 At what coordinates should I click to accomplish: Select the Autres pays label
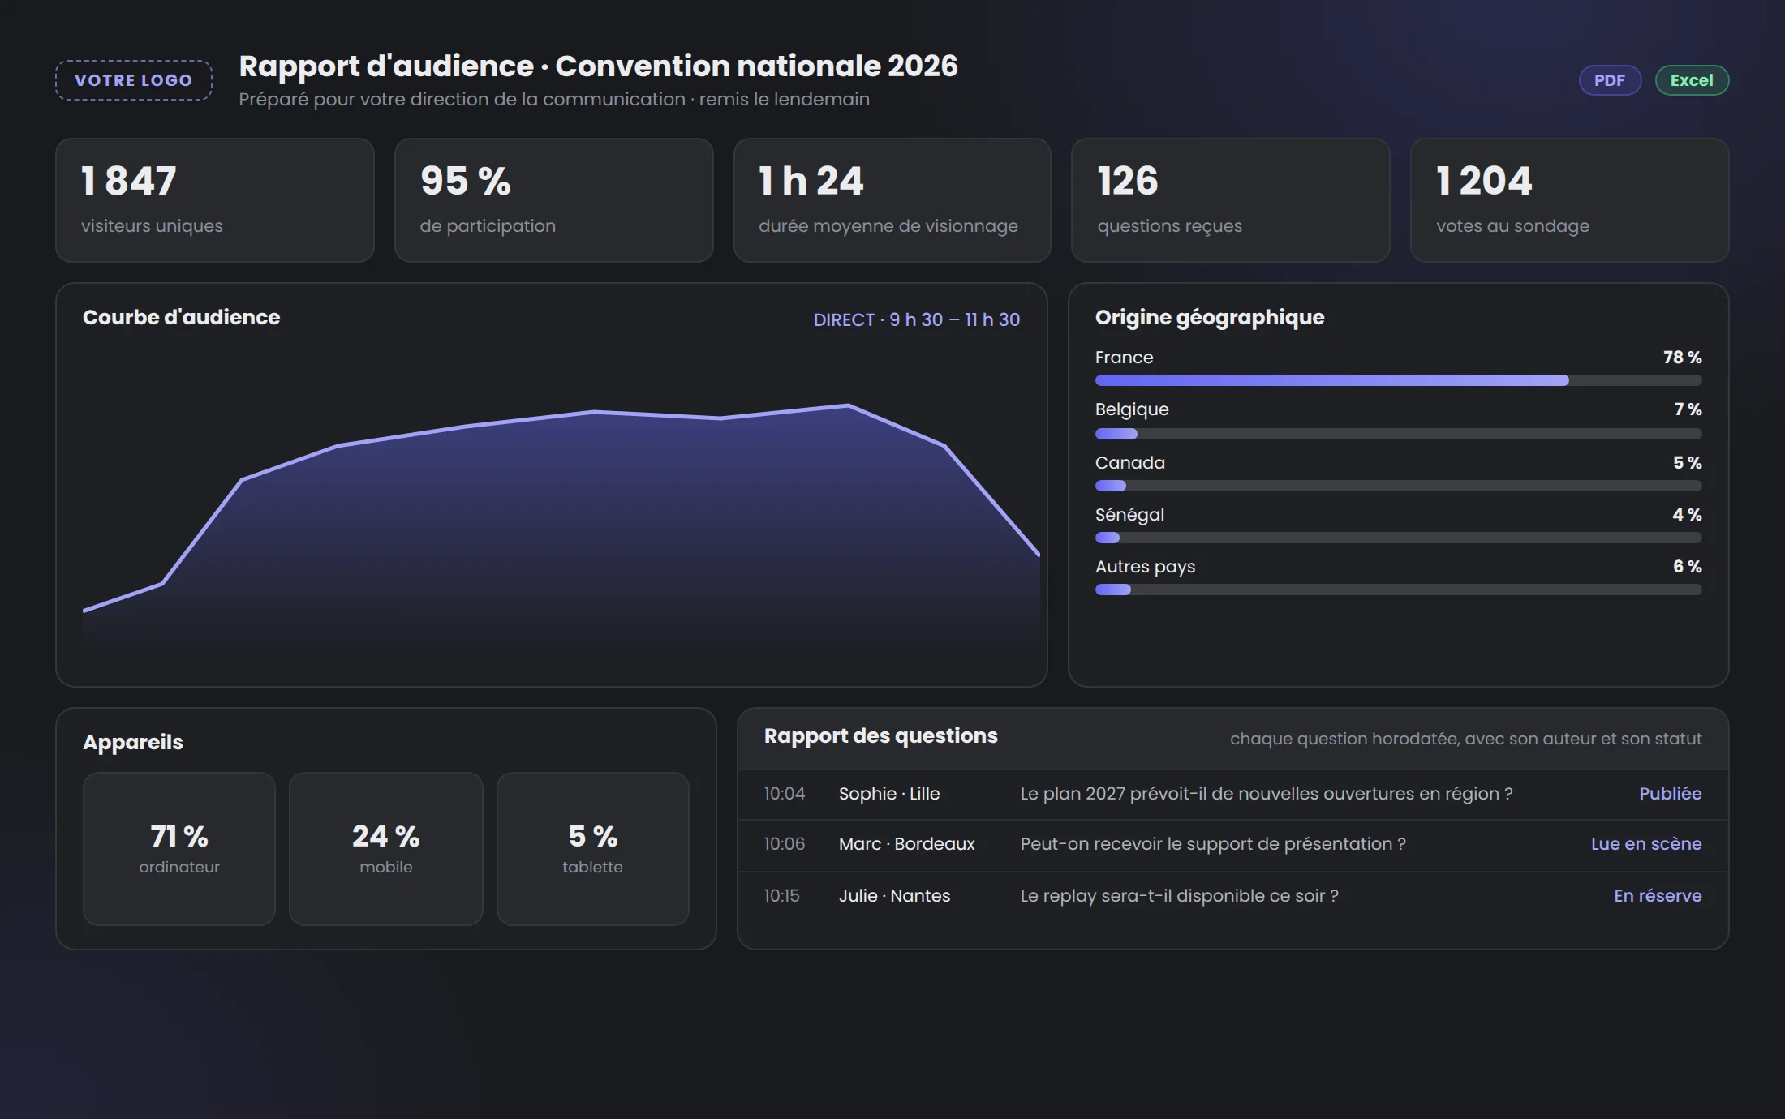coord(1145,567)
